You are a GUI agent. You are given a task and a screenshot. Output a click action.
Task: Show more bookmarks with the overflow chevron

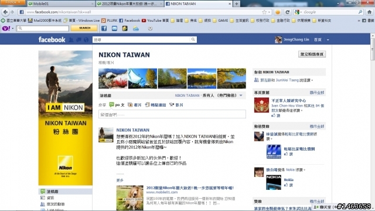(359, 21)
